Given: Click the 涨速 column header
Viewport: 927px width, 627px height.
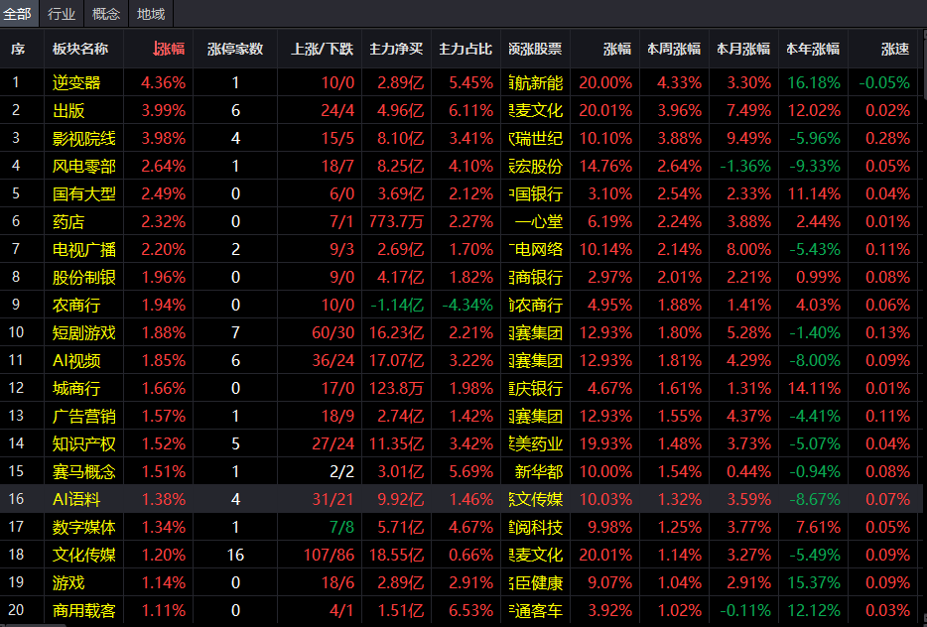Looking at the screenshot, I should click(x=895, y=49).
